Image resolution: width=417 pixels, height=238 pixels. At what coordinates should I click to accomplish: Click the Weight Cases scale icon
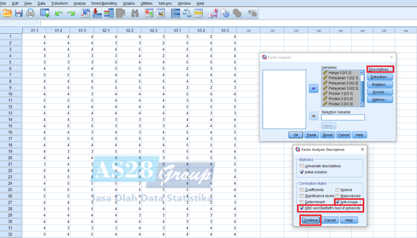pos(187,13)
